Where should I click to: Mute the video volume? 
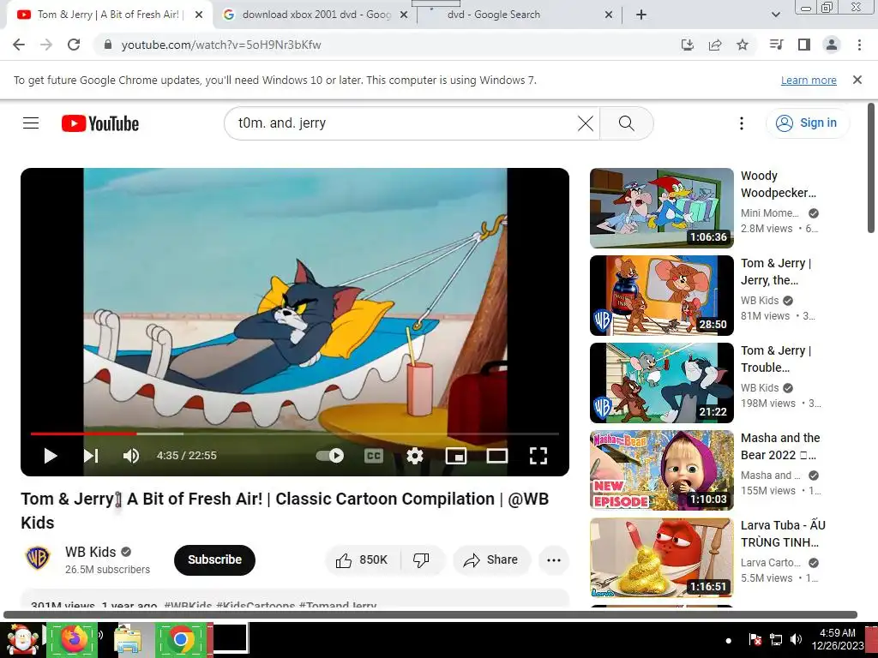coord(131,456)
